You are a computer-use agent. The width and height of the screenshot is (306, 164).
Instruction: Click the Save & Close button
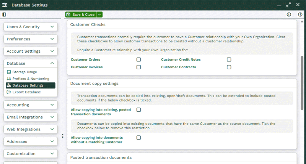point(81,14)
